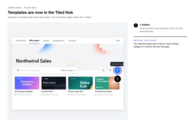Go to the Dashboard tab

click(21, 41)
